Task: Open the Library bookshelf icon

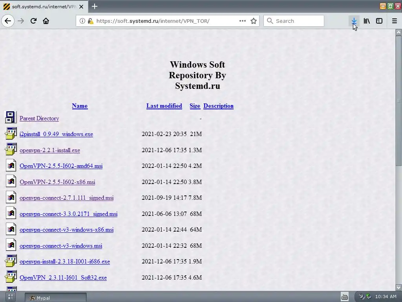Action: (x=367, y=21)
